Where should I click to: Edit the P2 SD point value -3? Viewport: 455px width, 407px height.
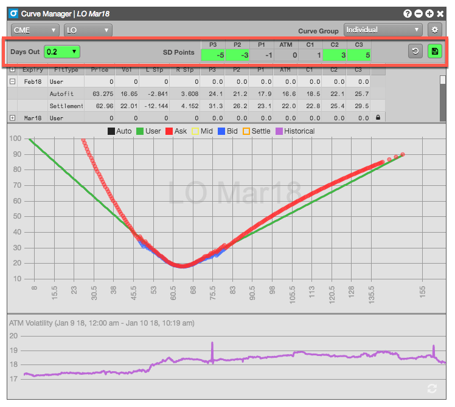(237, 55)
